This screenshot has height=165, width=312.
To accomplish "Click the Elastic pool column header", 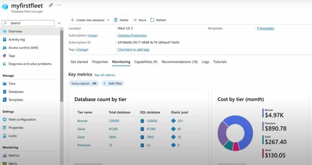I will coord(179,112).
